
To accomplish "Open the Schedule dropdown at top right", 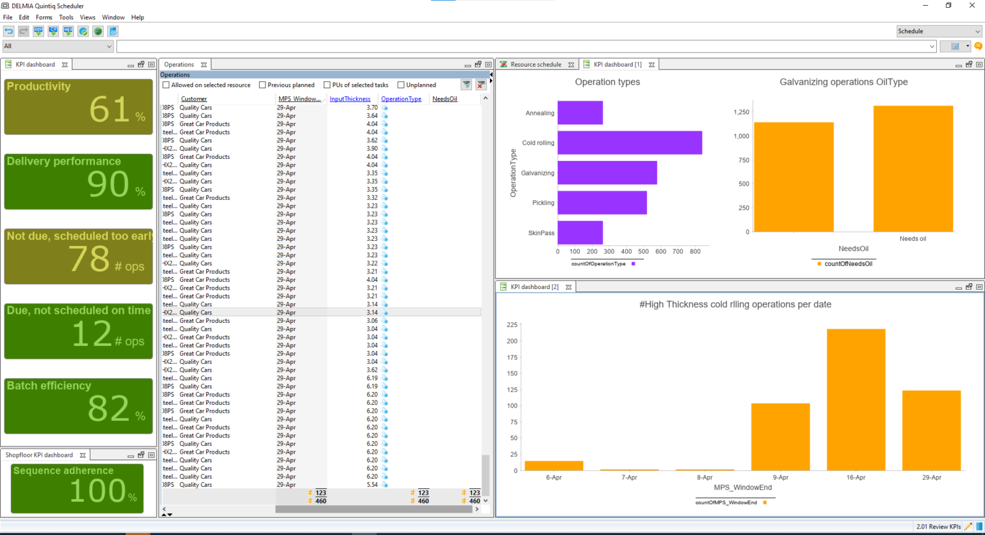I will coord(939,31).
